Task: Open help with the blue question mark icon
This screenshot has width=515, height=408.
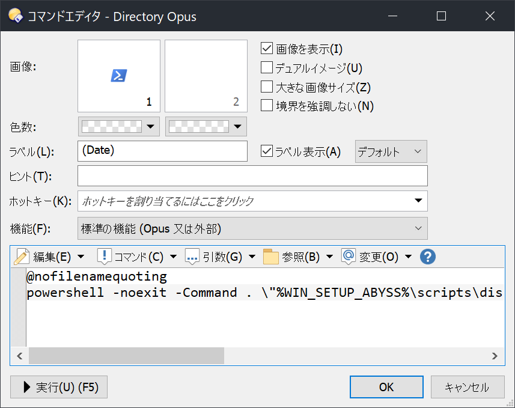Action: click(427, 257)
